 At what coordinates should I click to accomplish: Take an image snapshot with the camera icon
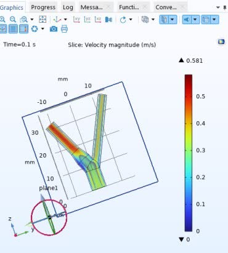(x=54, y=29)
